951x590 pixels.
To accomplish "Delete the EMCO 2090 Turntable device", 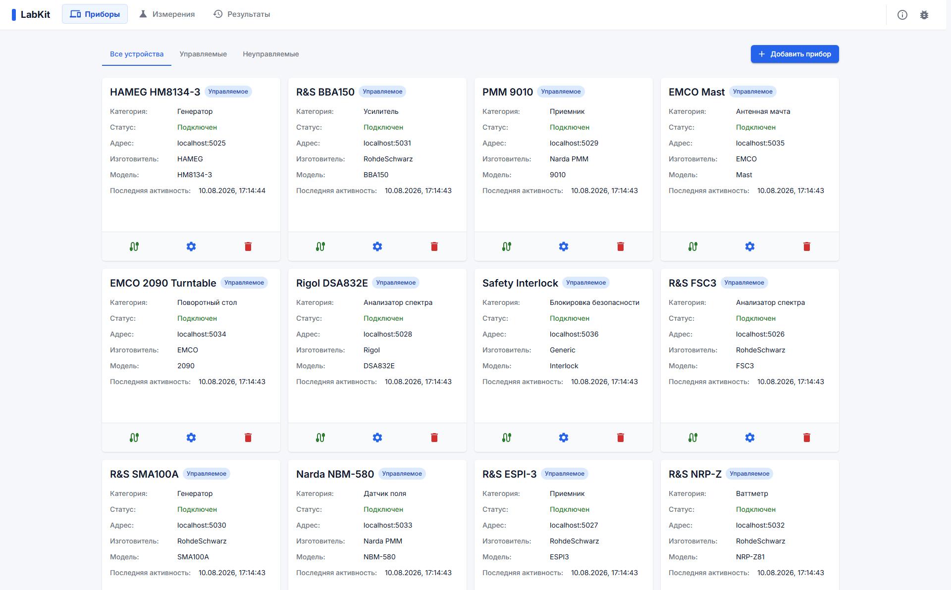I will pos(248,438).
